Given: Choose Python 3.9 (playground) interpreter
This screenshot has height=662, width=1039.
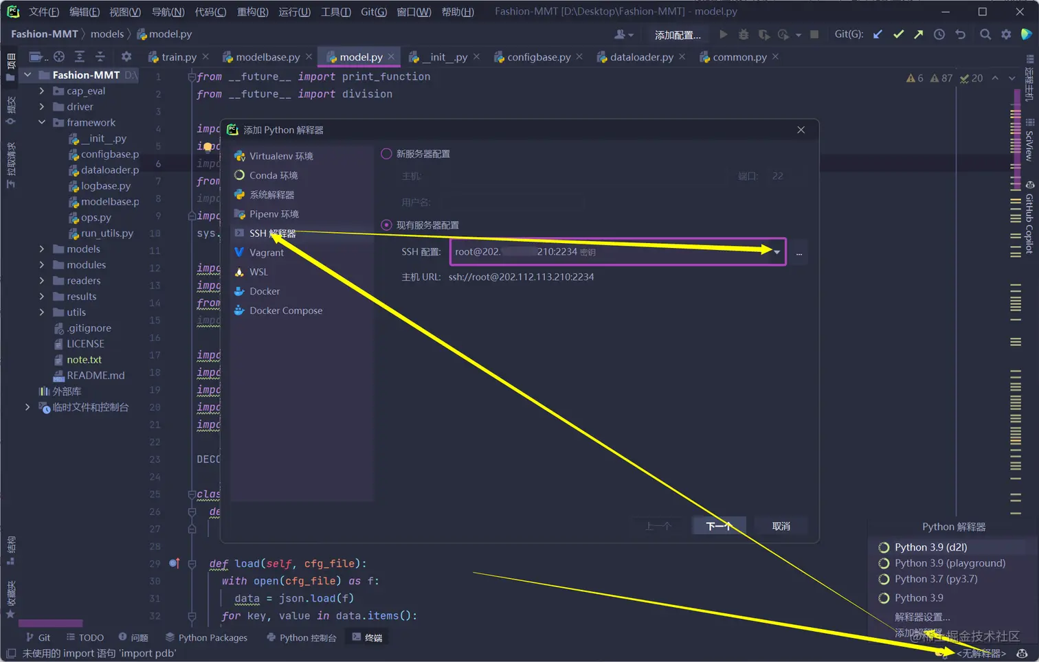Looking at the screenshot, I should [951, 563].
